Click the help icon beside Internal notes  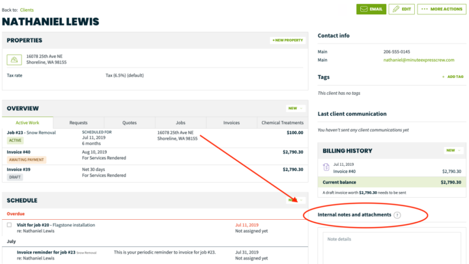pyautogui.click(x=397, y=215)
